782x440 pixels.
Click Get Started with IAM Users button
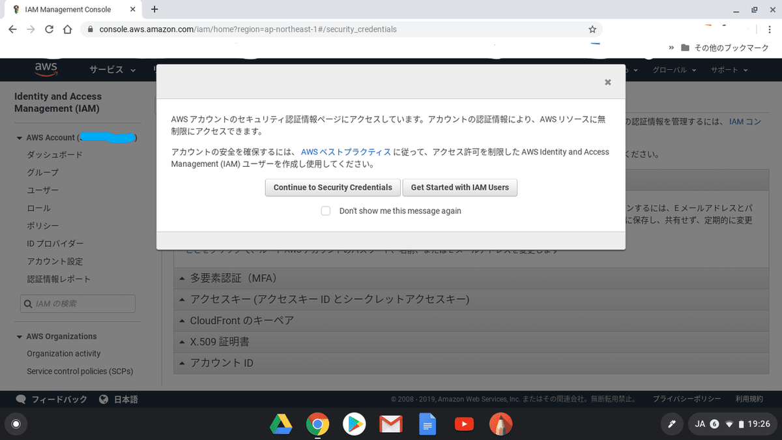point(460,187)
